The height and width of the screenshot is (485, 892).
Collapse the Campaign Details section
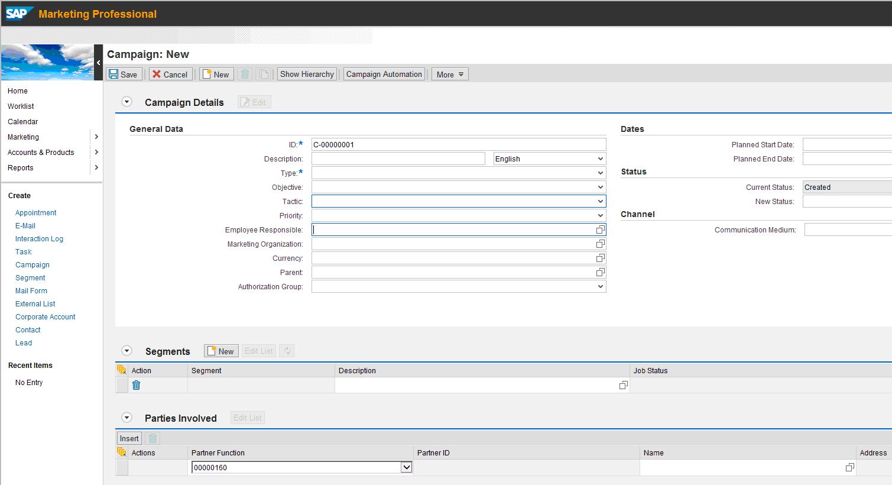tap(126, 102)
